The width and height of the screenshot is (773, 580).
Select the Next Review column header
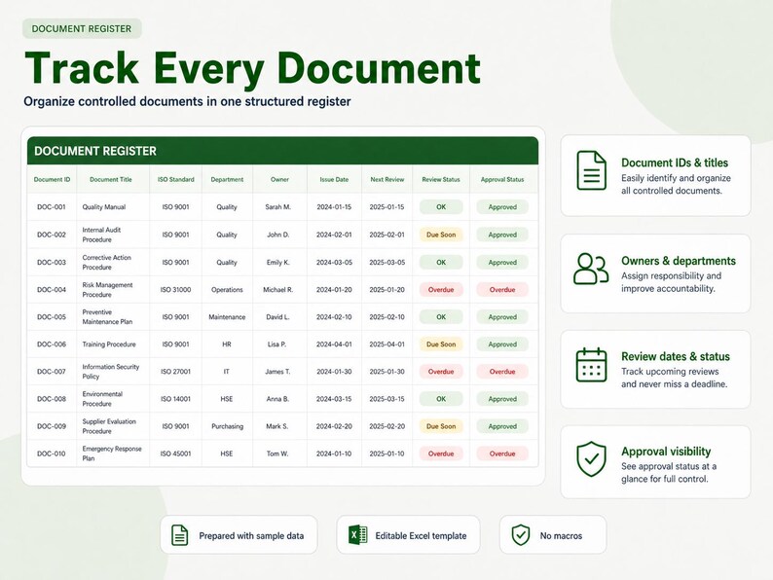point(387,179)
